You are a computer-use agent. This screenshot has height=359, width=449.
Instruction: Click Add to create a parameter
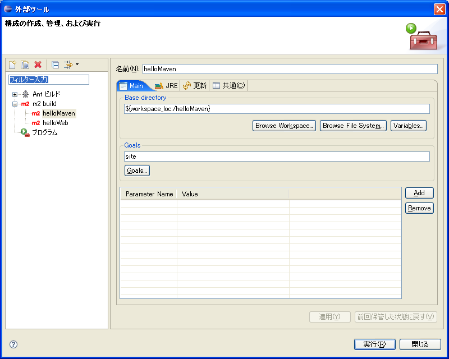419,193
